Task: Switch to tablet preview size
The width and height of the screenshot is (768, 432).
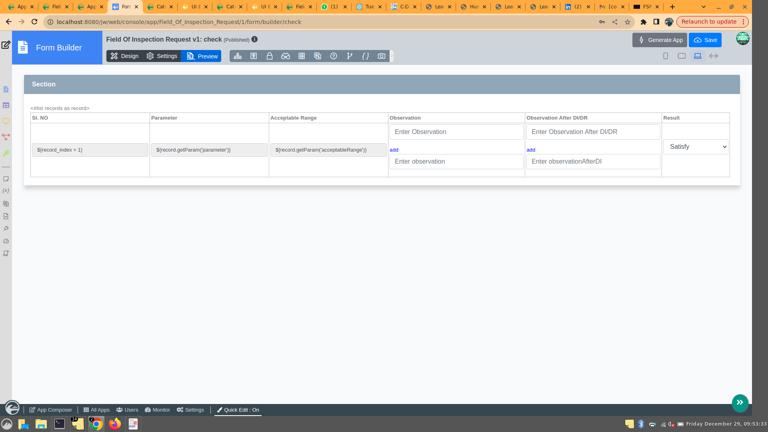Action: 682,56
